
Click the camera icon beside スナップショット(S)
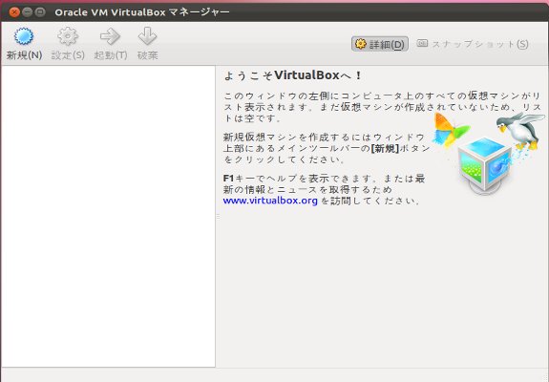pos(422,43)
